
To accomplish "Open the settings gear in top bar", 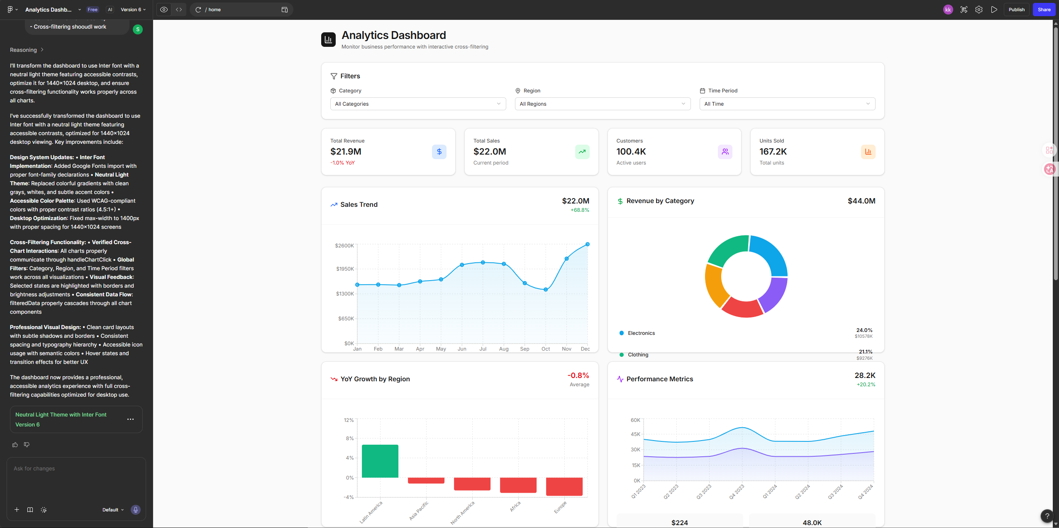I will tap(979, 10).
